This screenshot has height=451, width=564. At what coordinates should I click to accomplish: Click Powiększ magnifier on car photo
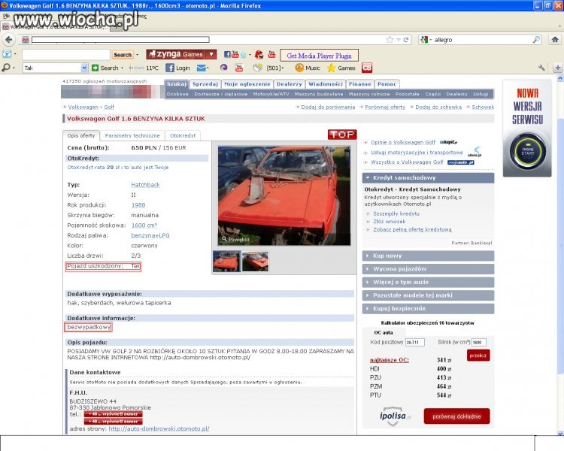(235, 239)
